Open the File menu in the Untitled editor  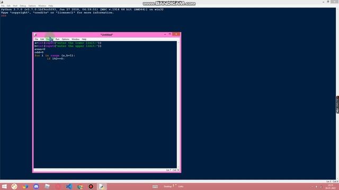37,39
